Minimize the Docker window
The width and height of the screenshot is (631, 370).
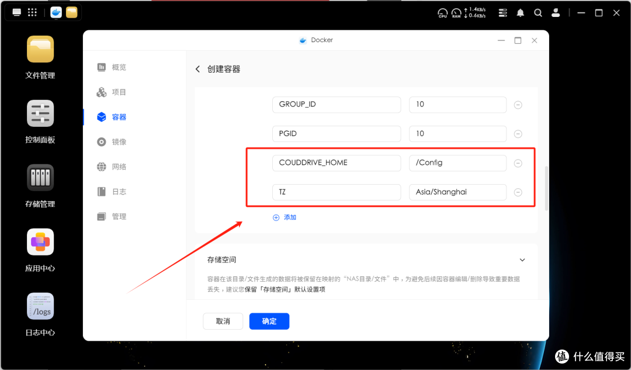click(501, 40)
